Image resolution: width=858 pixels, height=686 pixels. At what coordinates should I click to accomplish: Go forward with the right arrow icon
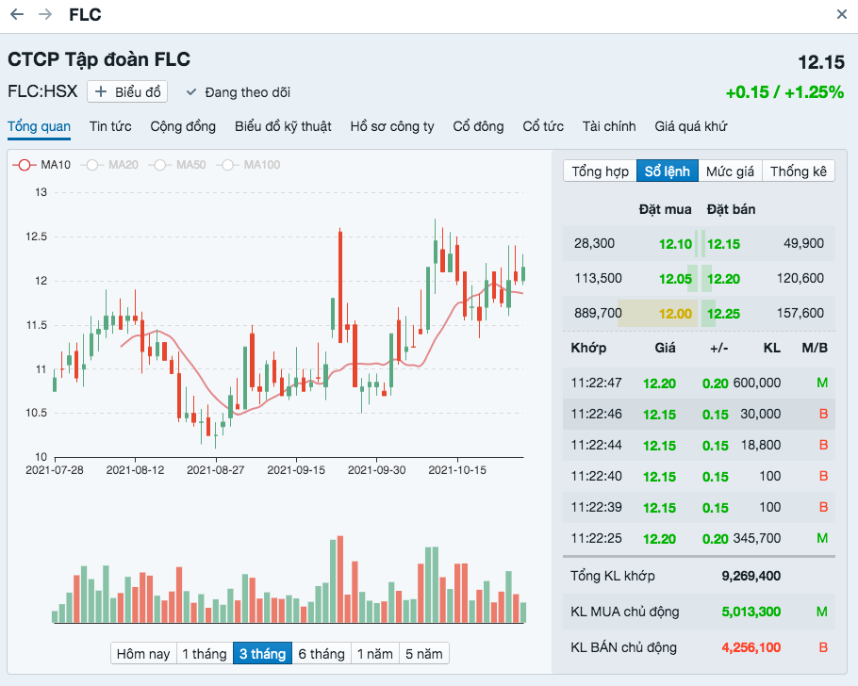(45, 14)
